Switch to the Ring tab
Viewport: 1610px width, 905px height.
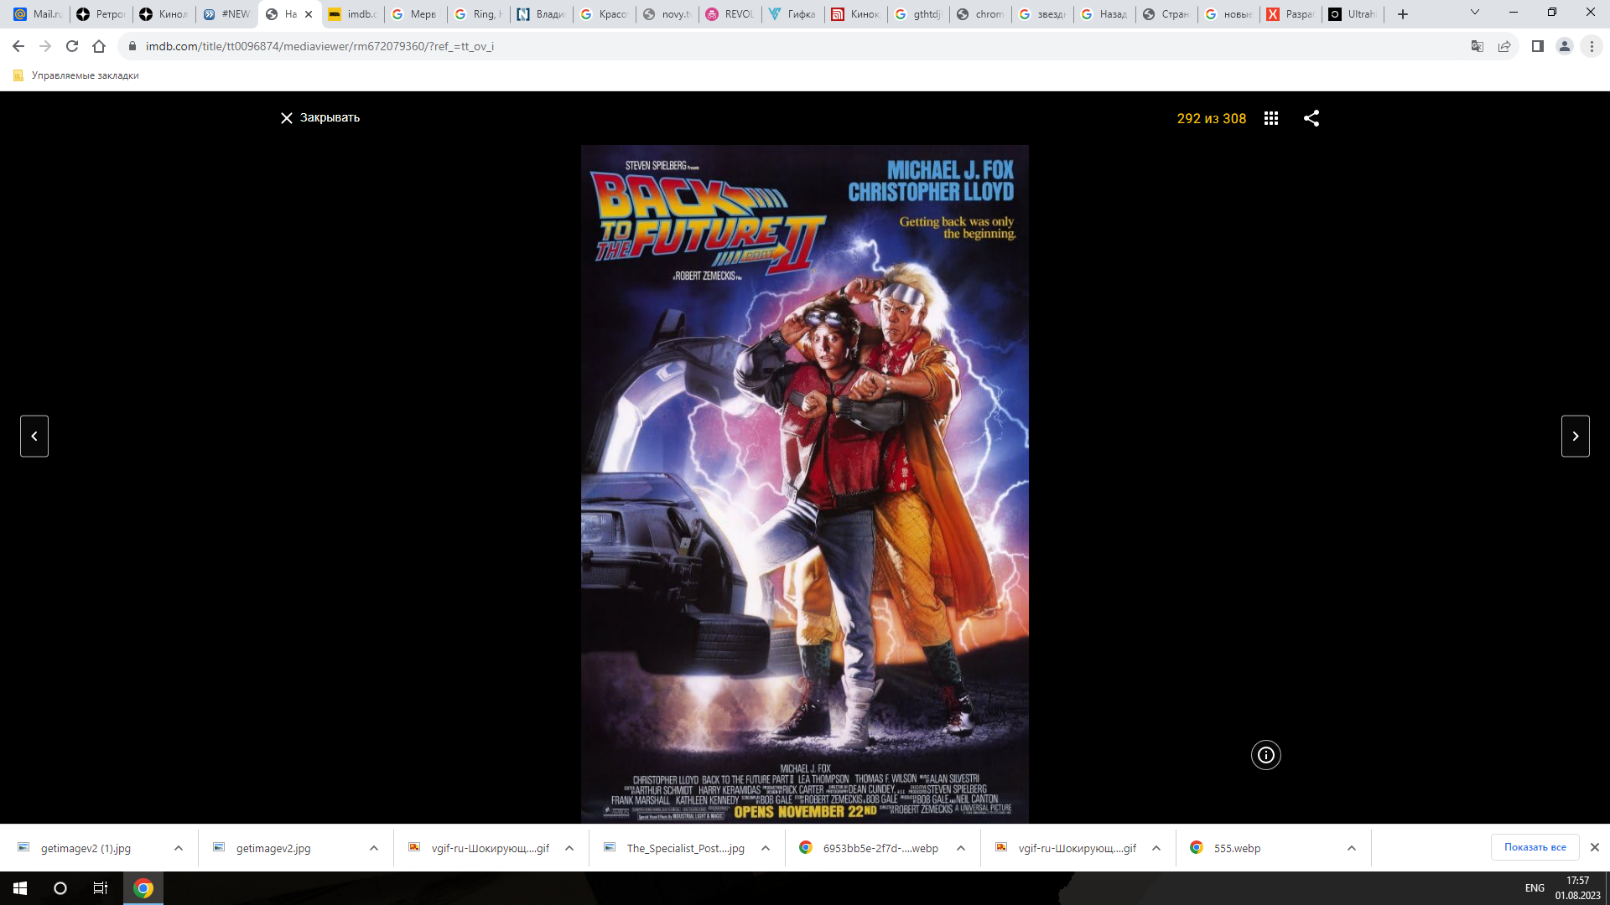[x=478, y=14]
